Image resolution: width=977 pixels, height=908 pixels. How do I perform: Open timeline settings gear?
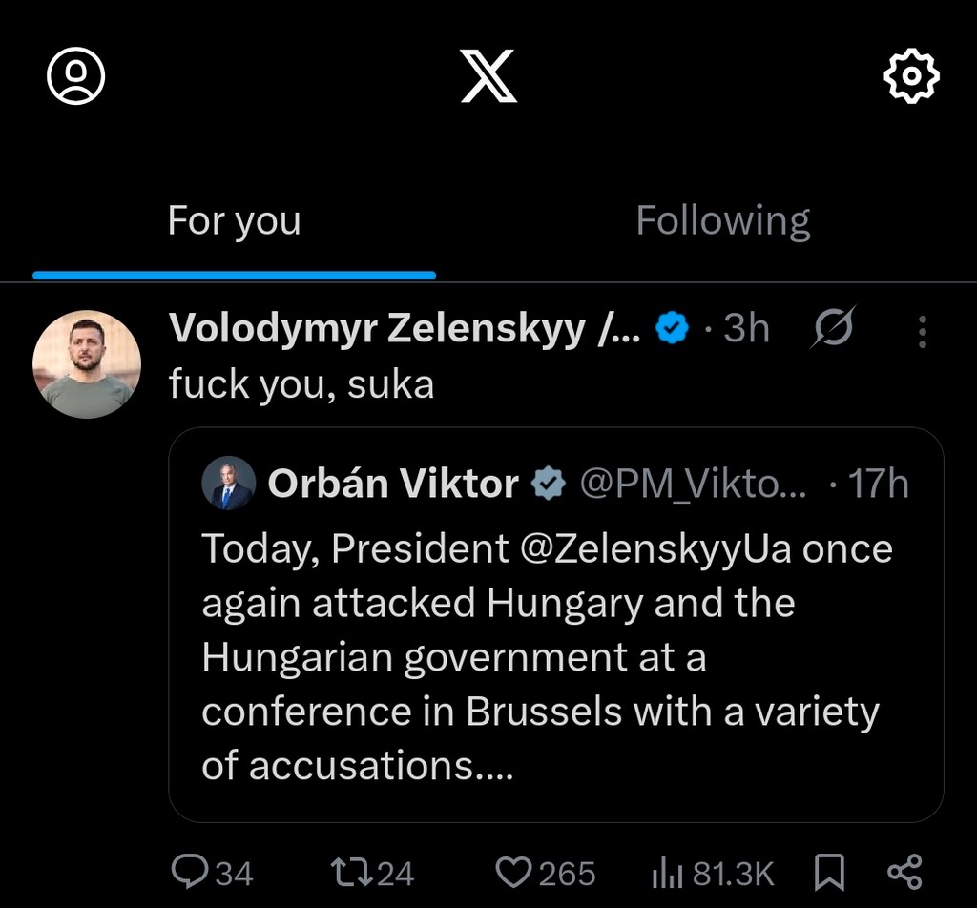(x=912, y=76)
